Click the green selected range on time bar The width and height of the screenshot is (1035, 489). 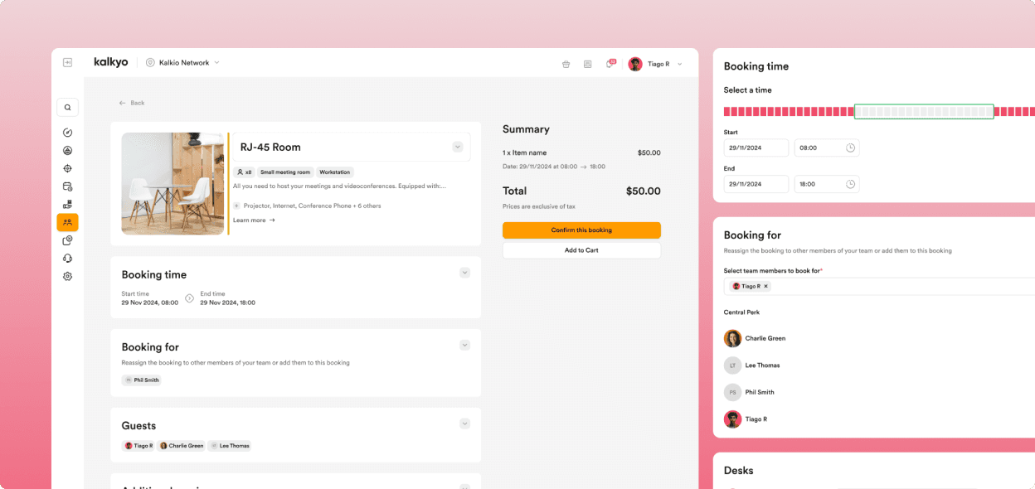tap(924, 112)
